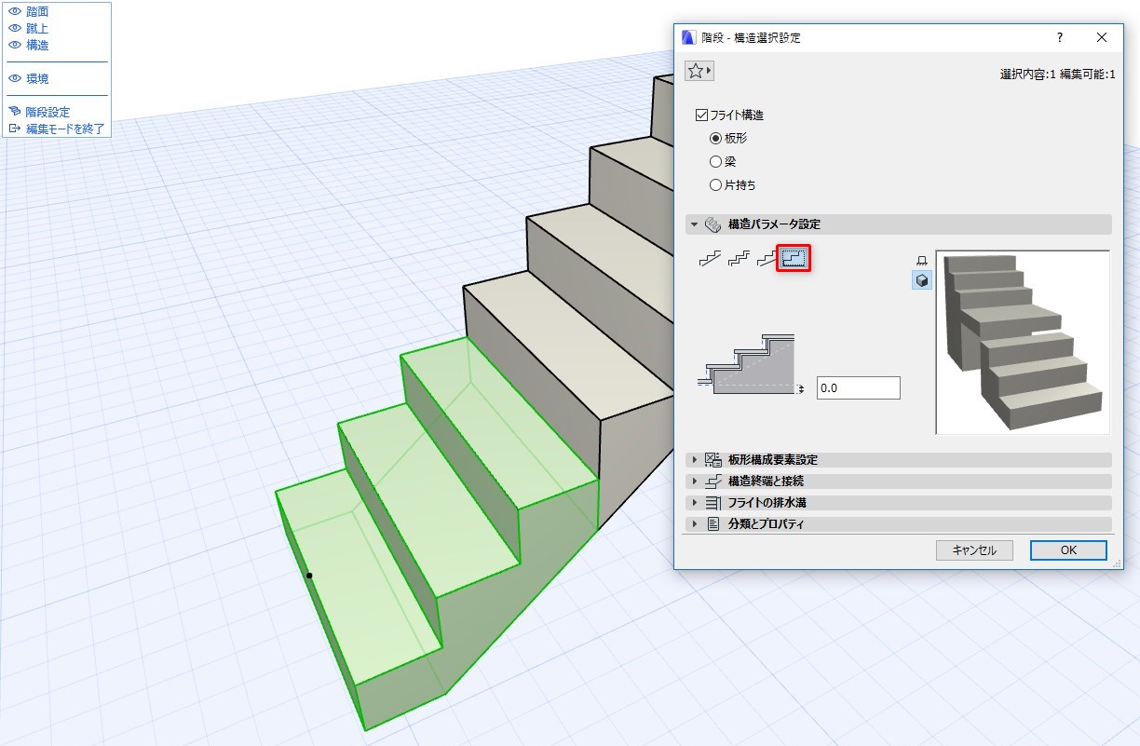
Task: Toggle visibility of 踏面
Action: pyautogui.click(x=15, y=11)
